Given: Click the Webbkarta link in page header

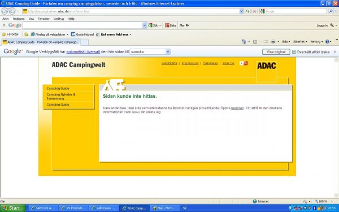Looking at the screenshot, I should pos(169,63).
